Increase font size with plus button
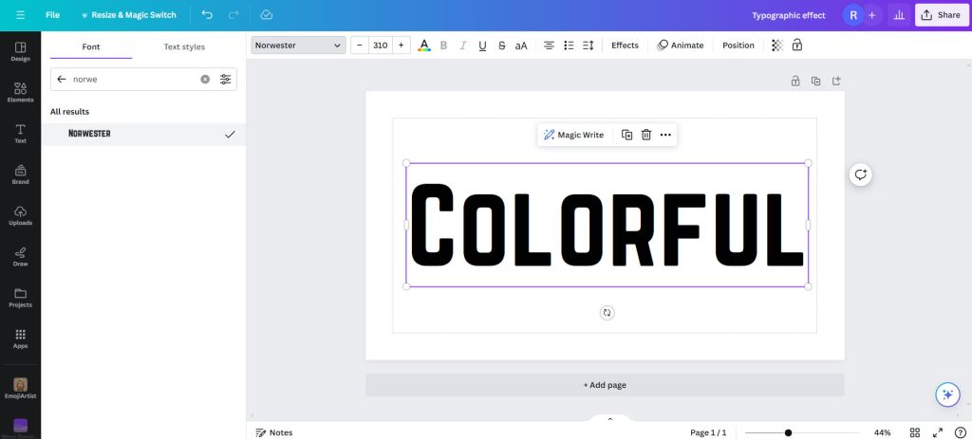The height and width of the screenshot is (439, 972). pos(402,46)
